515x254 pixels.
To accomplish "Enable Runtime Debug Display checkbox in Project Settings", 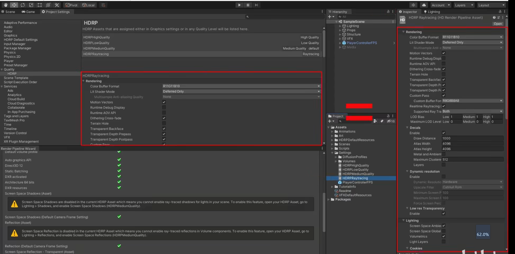I will [x=164, y=107].
